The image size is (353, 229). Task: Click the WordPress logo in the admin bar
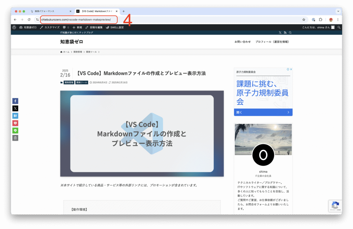(x=14, y=27)
